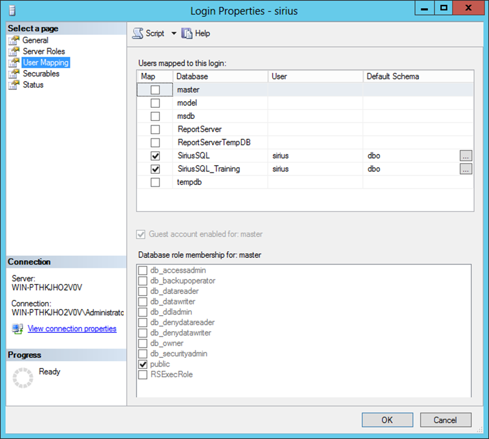Open schema browse button for SiriusSQL
The image size is (489, 439).
pos(466,156)
